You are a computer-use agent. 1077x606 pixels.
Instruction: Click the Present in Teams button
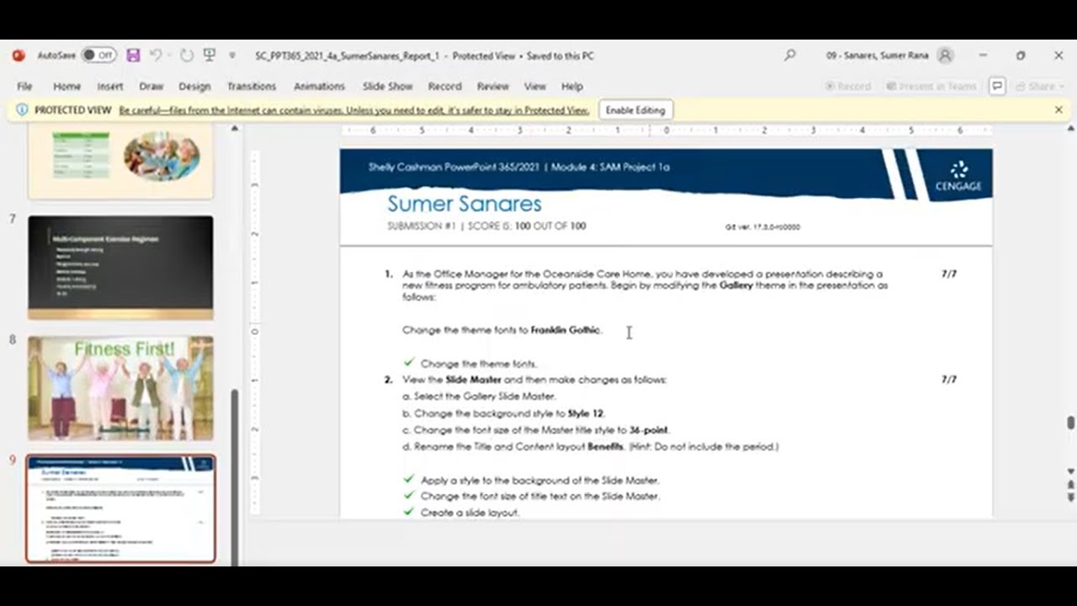[x=931, y=87]
